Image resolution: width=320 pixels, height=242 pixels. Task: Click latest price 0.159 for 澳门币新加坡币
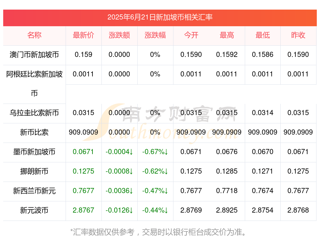(x=84, y=54)
